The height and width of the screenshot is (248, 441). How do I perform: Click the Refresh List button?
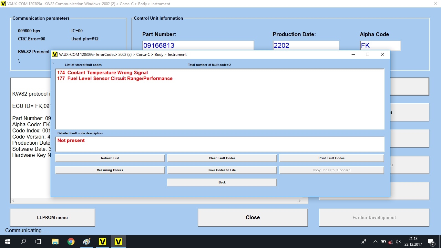point(110,158)
